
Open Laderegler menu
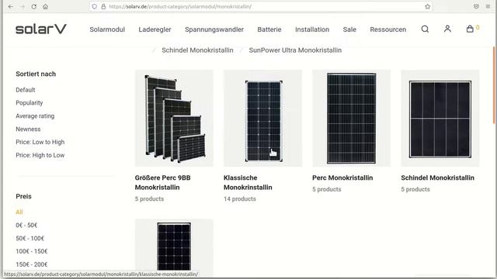click(x=155, y=29)
